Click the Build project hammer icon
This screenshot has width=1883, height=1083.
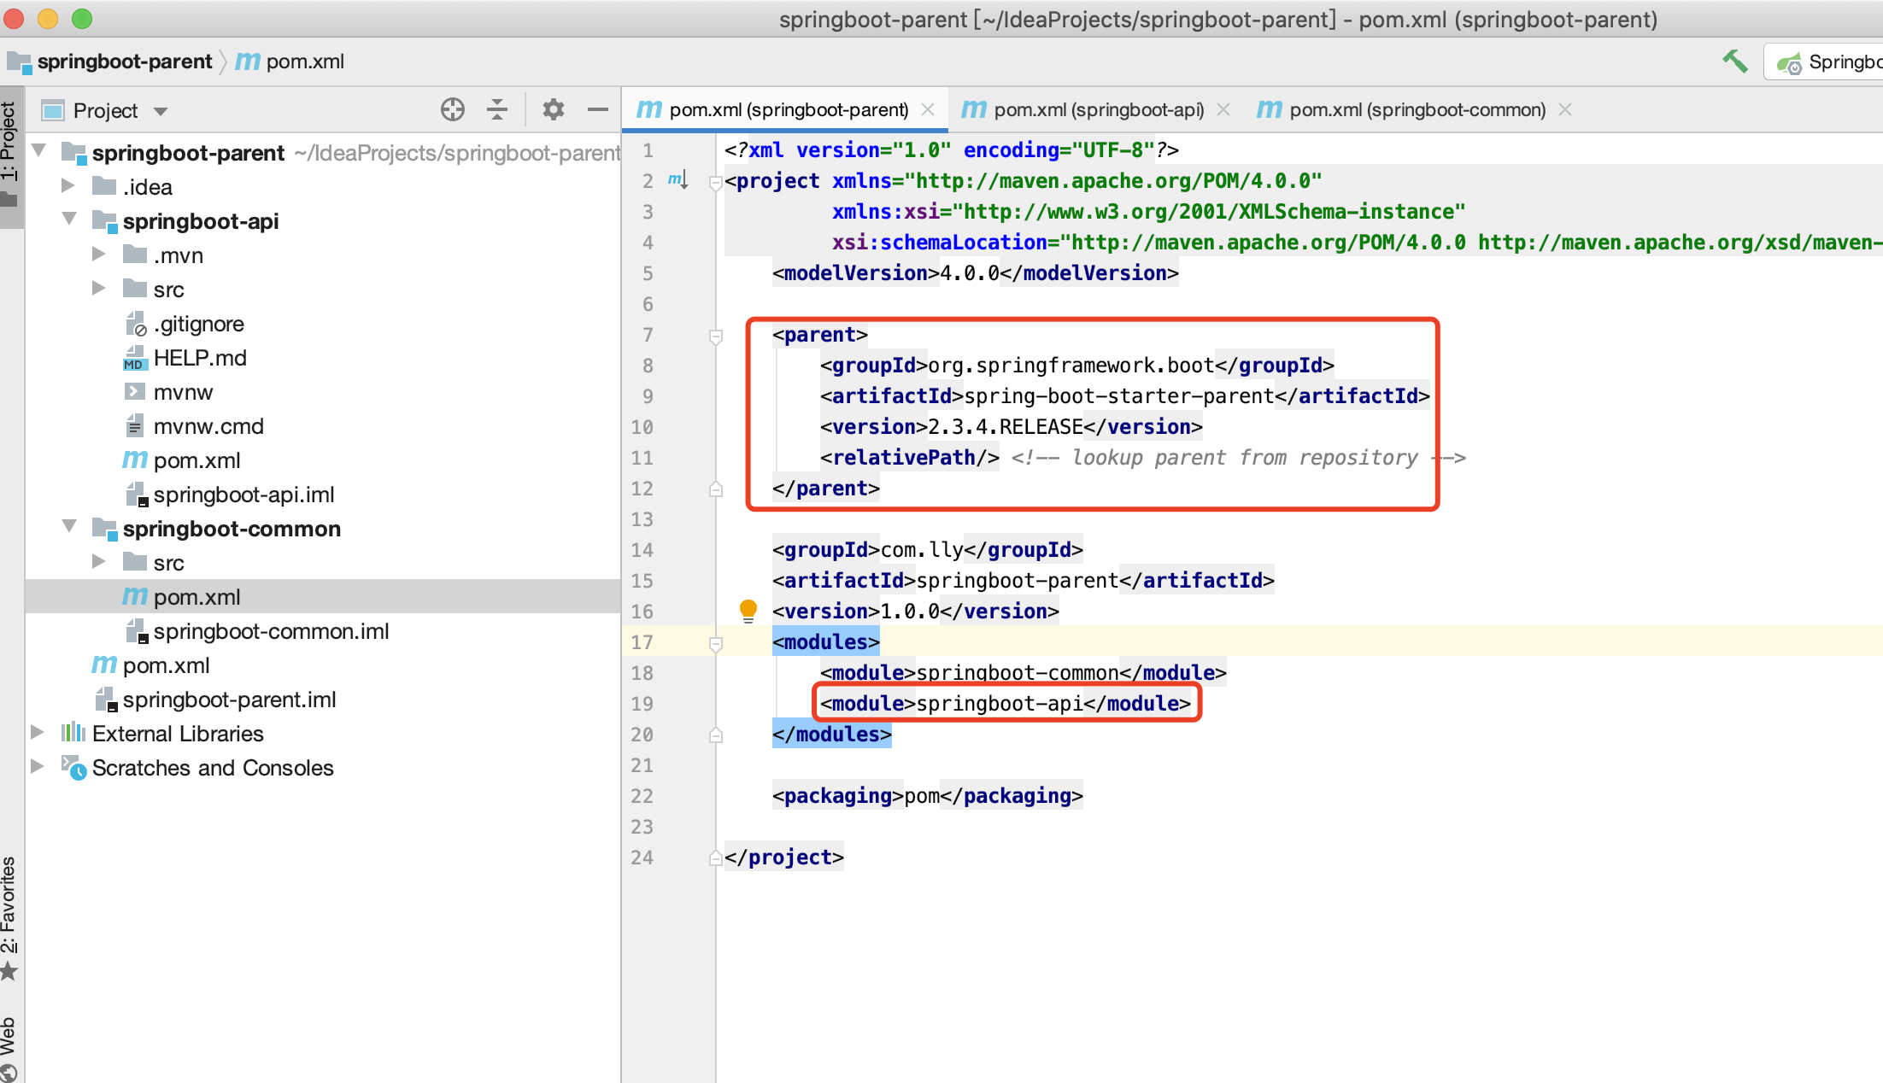[x=1734, y=61]
